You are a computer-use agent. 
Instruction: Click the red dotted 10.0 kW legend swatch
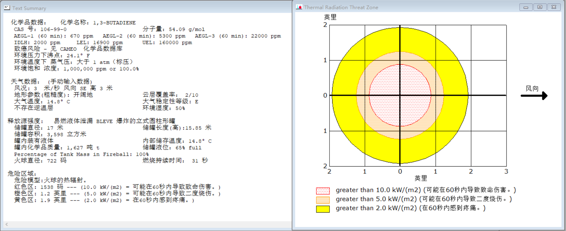[x=323, y=191]
